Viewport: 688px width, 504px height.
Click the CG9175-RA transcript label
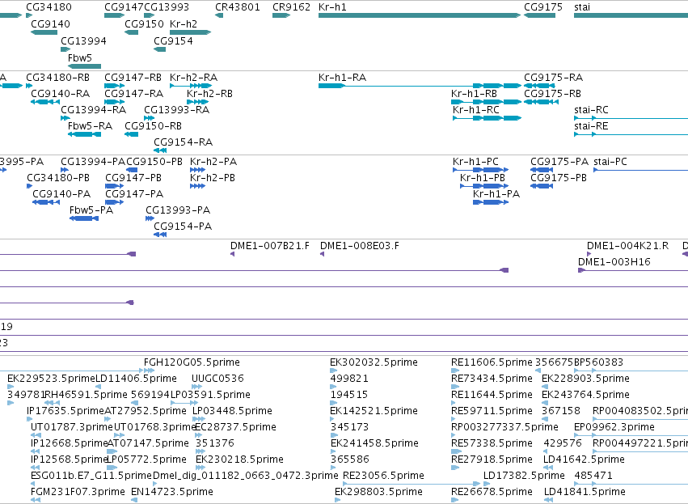pyautogui.click(x=553, y=78)
